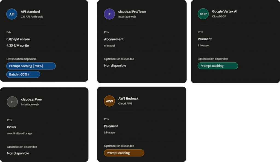Click the "0,87 €/M entrée" price
Image resolution: width=280 pixels, height=162 pixels.
pos(18,39)
